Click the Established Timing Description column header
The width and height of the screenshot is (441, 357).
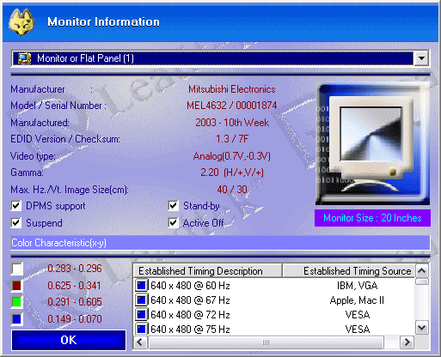coord(208,271)
